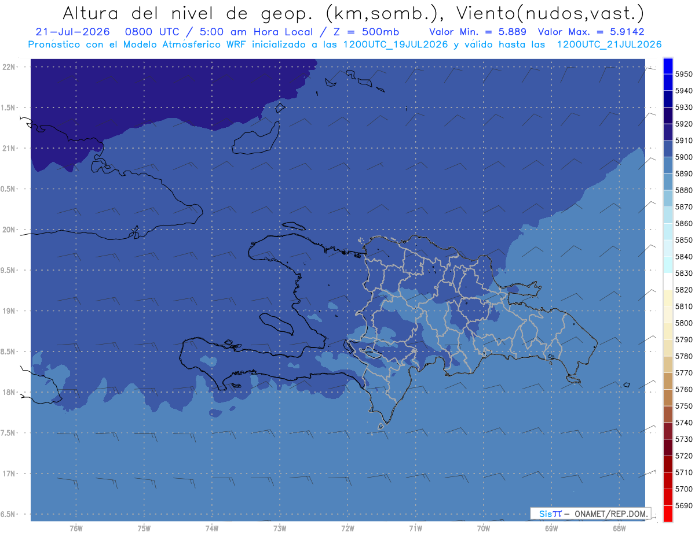Select the '1200UTC_21JUL2026' valid-until time
Image resolution: width=695 pixels, height=536 pixels.
point(609,45)
